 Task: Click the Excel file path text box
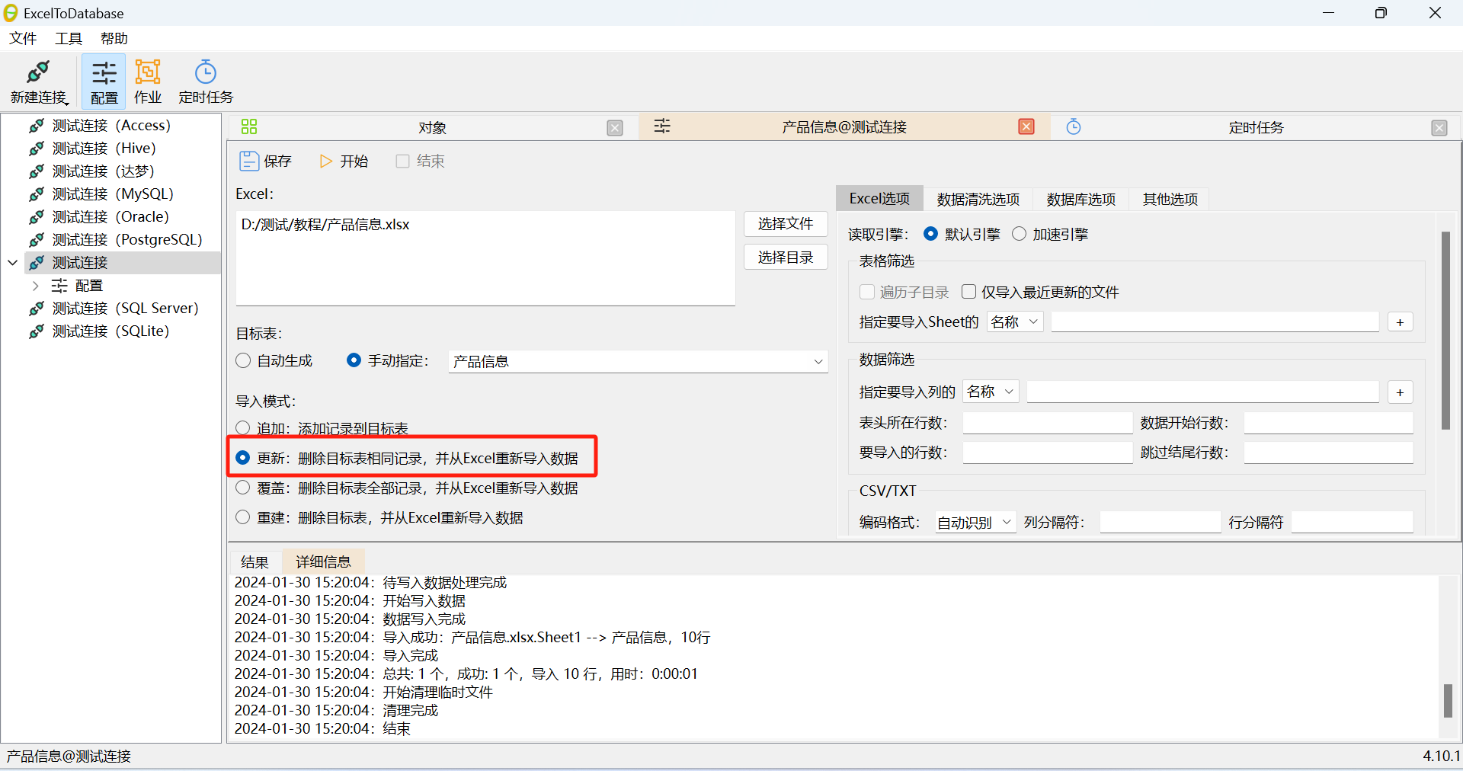(485, 258)
